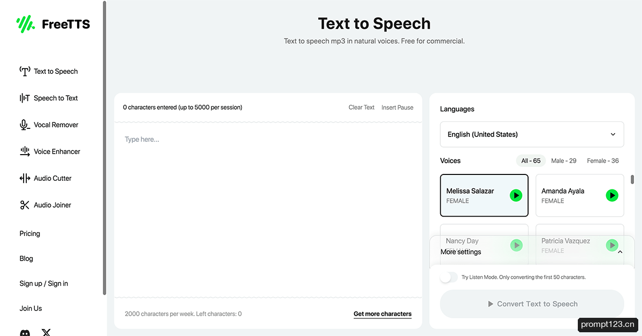Click the FreeTTS logo icon

(x=26, y=24)
